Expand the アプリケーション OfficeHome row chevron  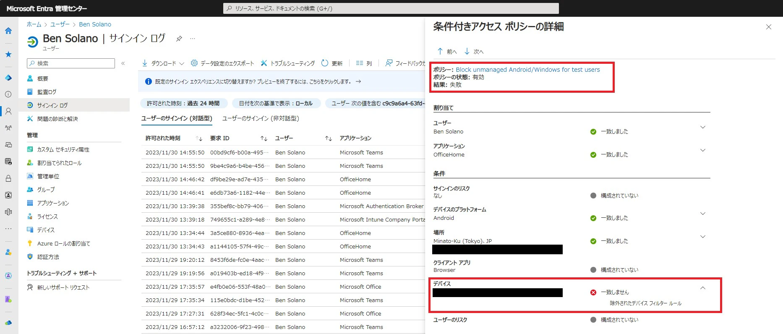click(x=703, y=150)
